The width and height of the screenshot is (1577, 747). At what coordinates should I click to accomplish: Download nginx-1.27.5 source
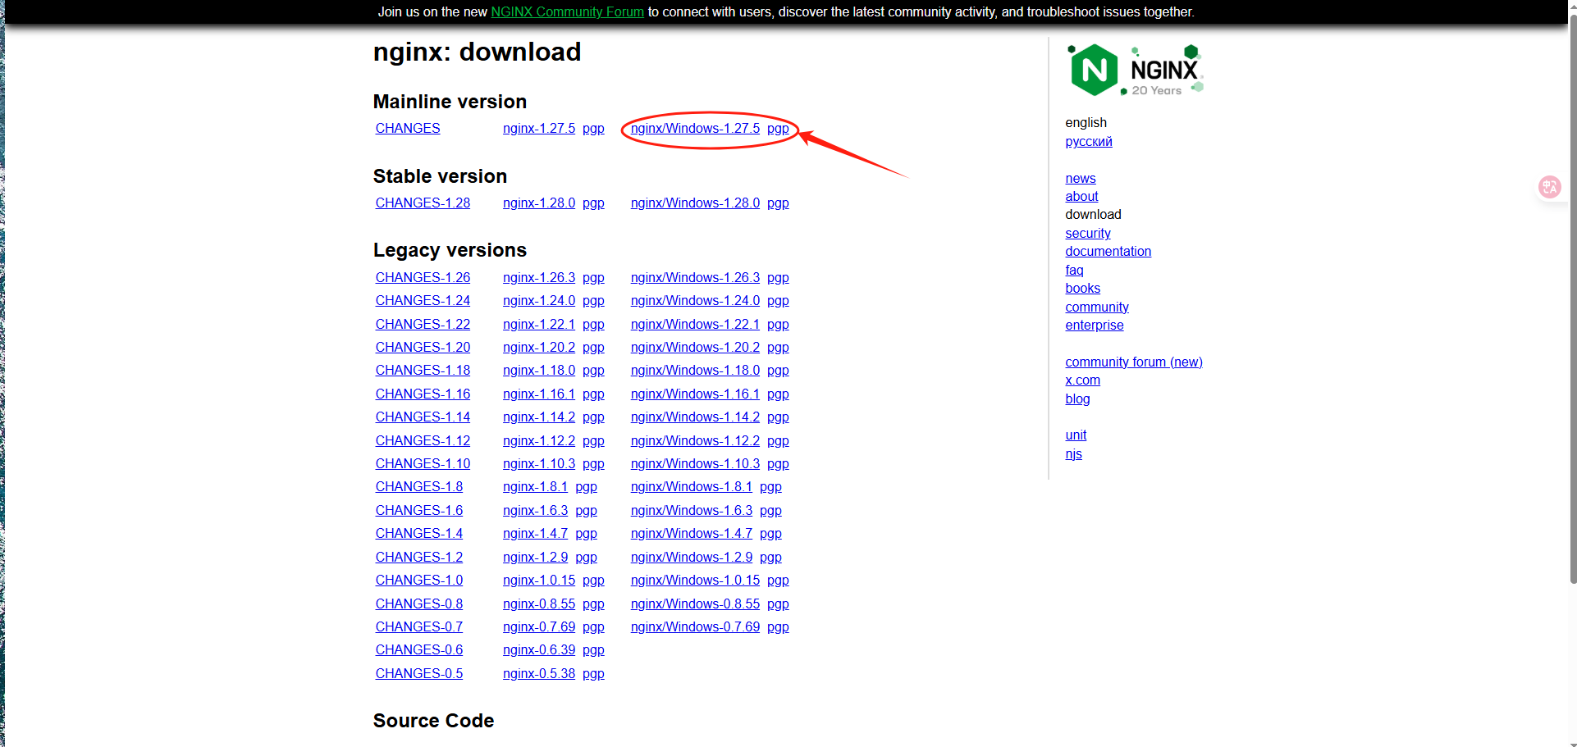(x=539, y=129)
